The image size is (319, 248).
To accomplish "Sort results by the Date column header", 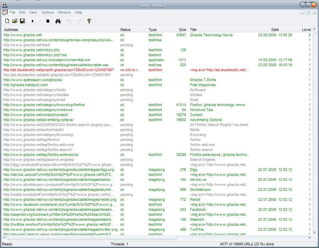I will point(275,30).
